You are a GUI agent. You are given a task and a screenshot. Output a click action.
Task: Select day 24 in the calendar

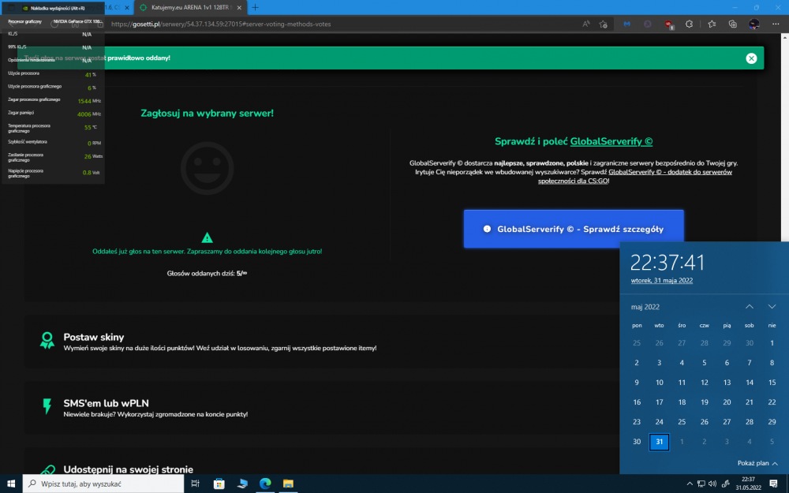(x=659, y=422)
